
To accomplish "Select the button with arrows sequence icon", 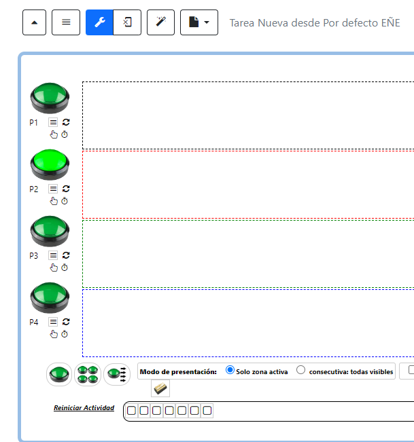I will click(117, 374).
